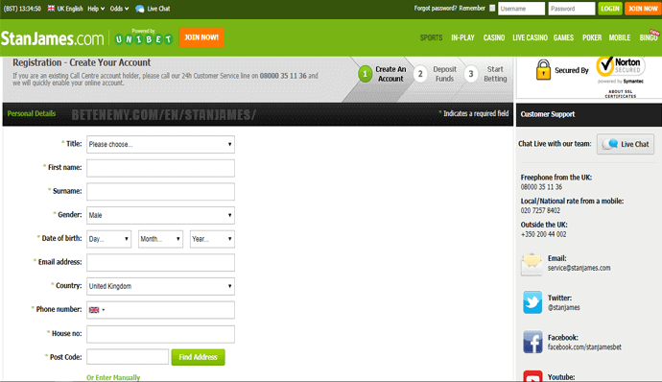Click the email envelope icon
The image size is (662, 382).
pyautogui.click(x=532, y=264)
